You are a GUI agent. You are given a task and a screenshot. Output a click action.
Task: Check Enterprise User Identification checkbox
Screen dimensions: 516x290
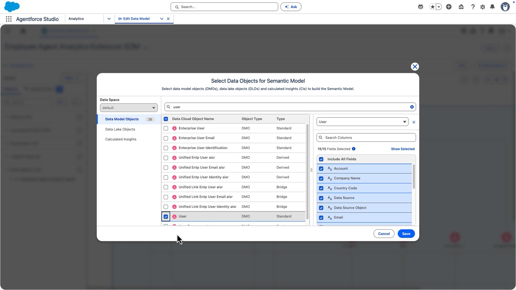tap(166, 148)
